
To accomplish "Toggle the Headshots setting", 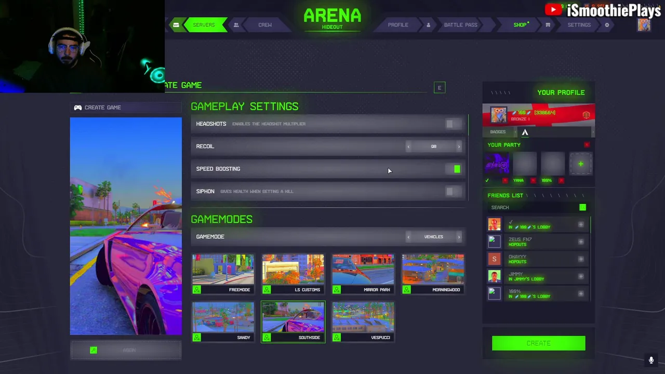I will (x=453, y=124).
